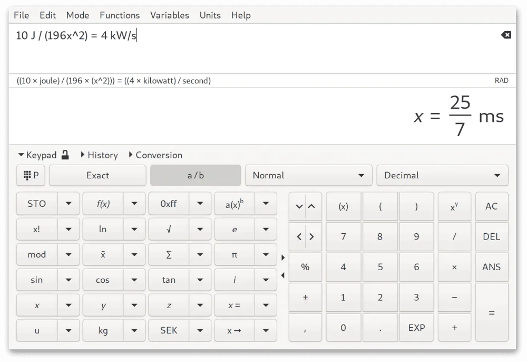Open the dropdown arrow beside sin

[x=68, y=280]
